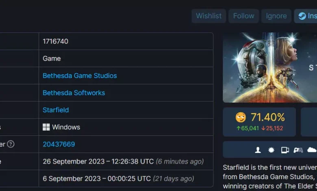This screenshot has height=191, width=317.
Task: Click the question mark help icon
Action: pos(11,144)
